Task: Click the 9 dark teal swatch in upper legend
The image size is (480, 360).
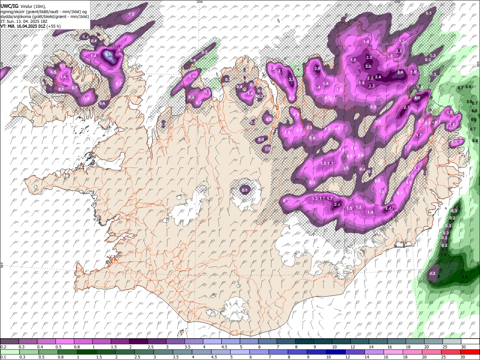Action: coord(322,341)
